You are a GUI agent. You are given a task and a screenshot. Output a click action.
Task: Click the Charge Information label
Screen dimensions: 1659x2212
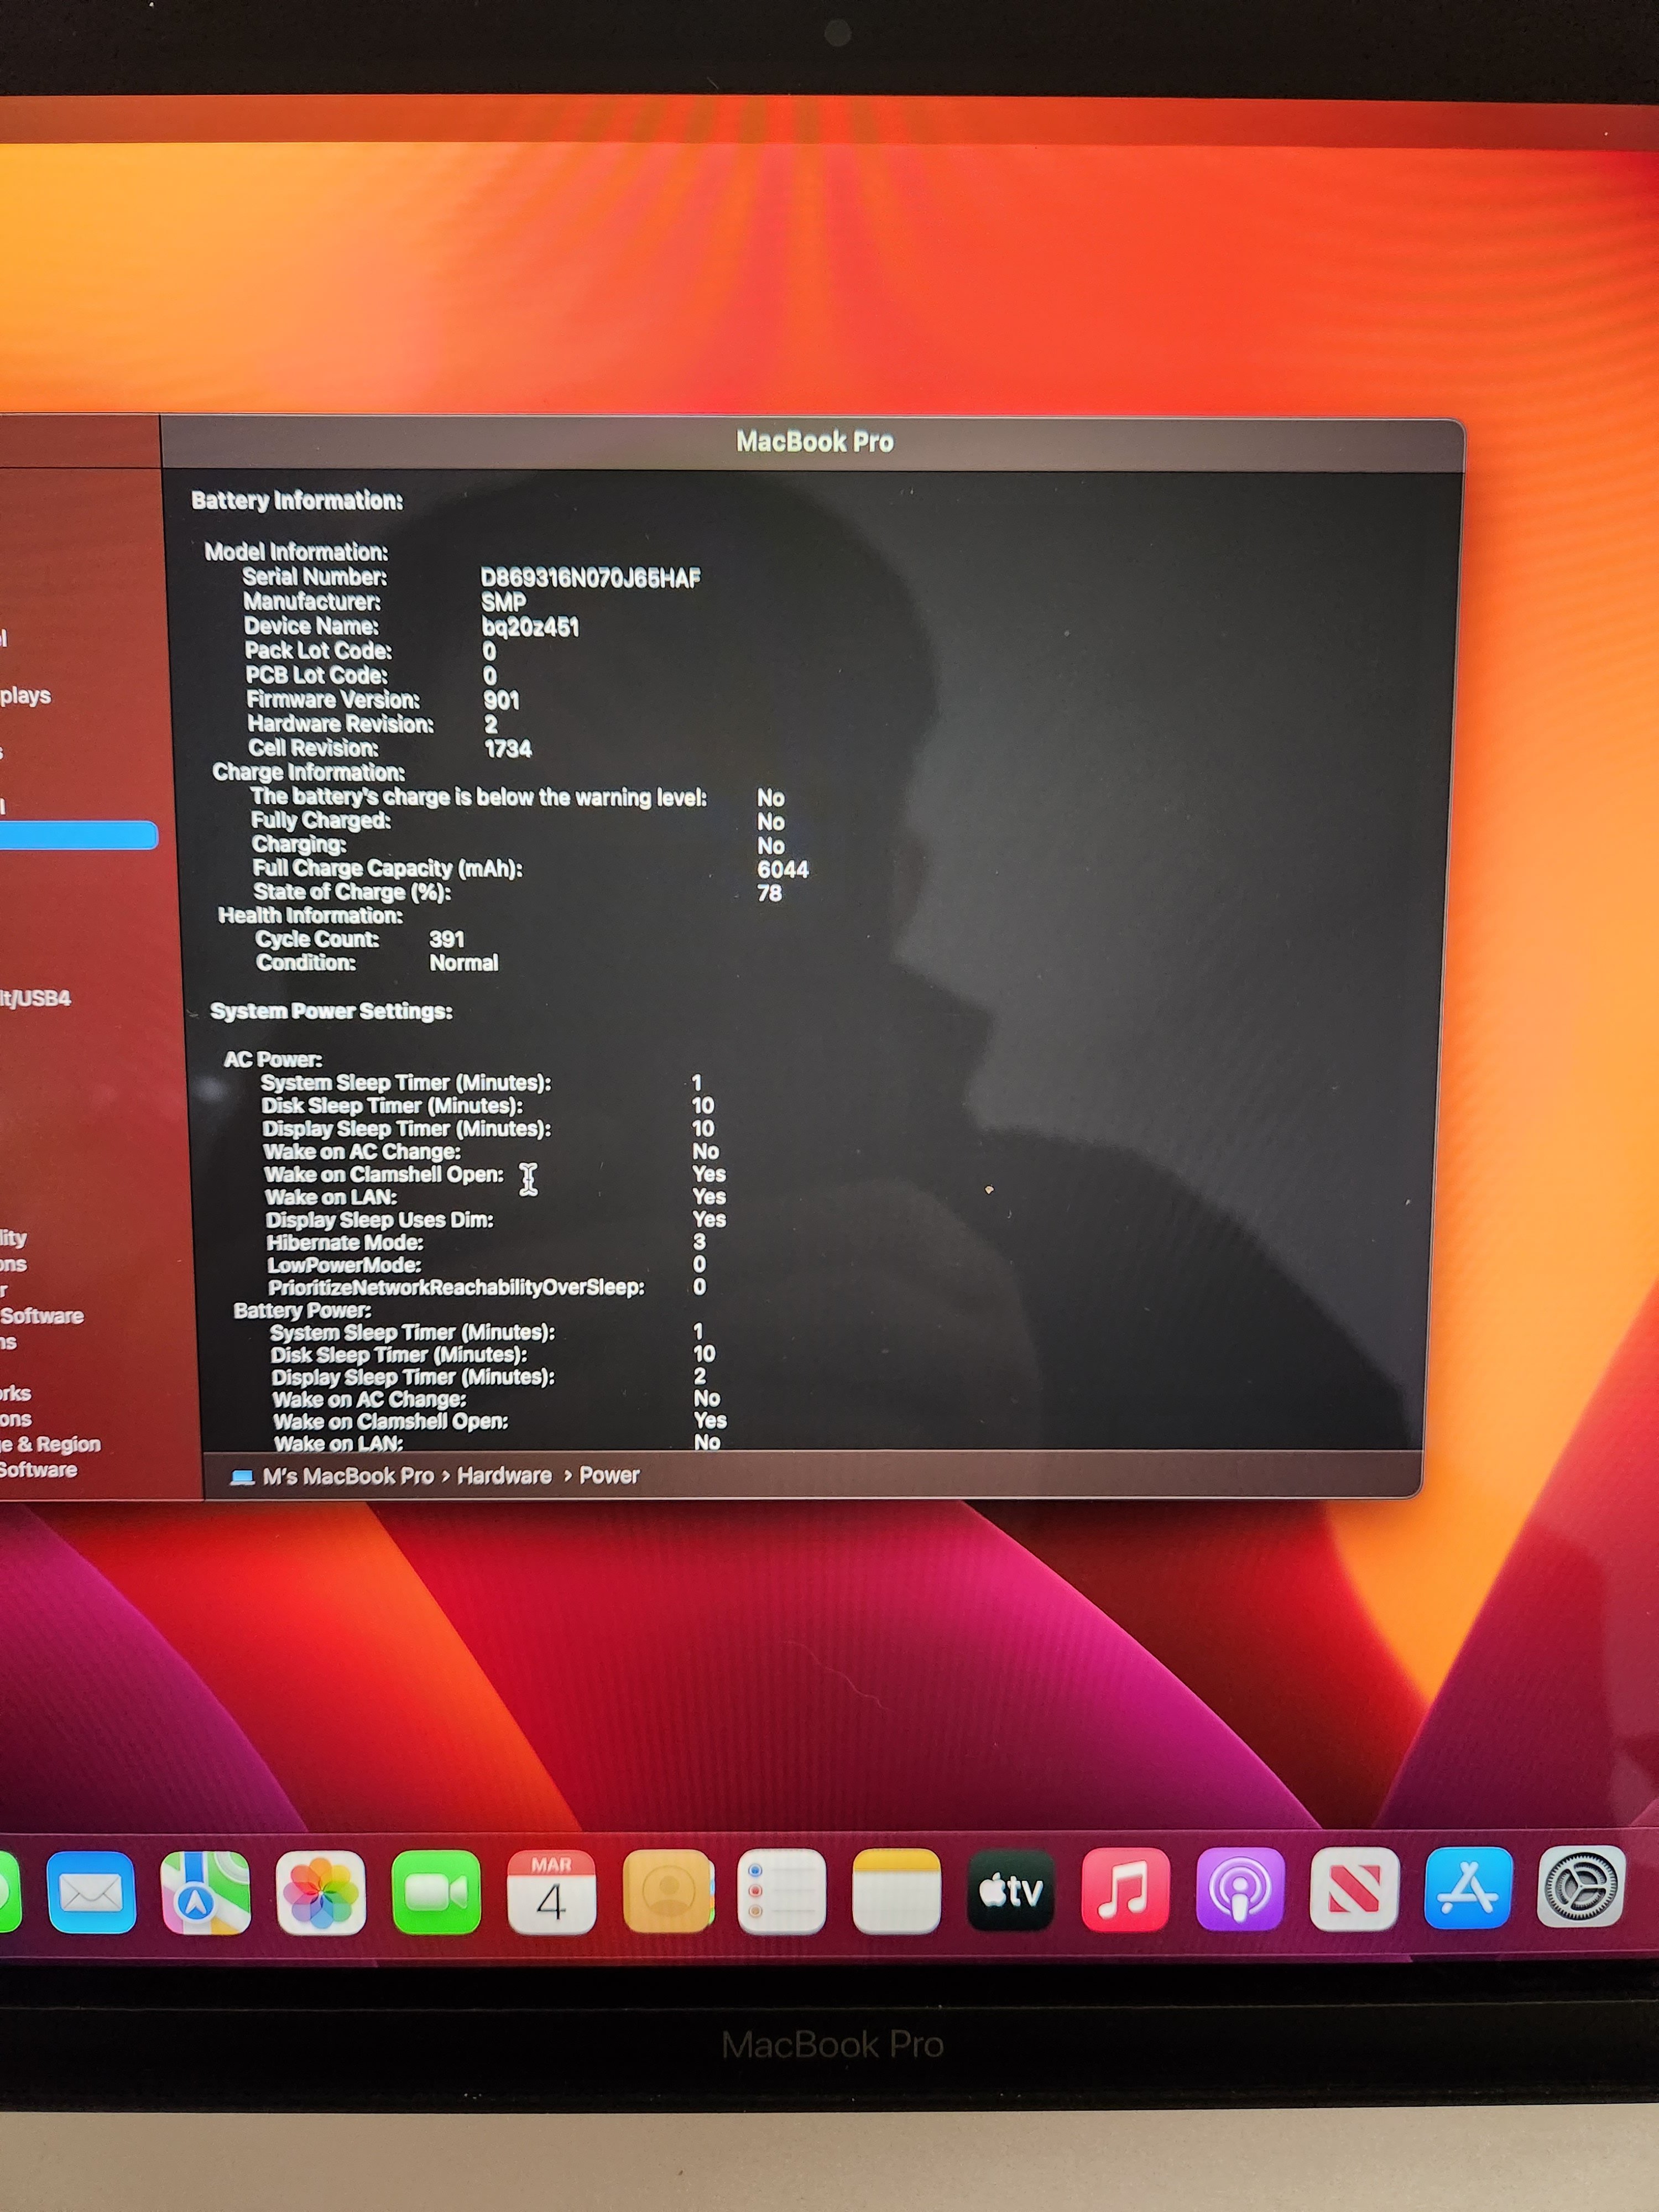pos(309,772)
